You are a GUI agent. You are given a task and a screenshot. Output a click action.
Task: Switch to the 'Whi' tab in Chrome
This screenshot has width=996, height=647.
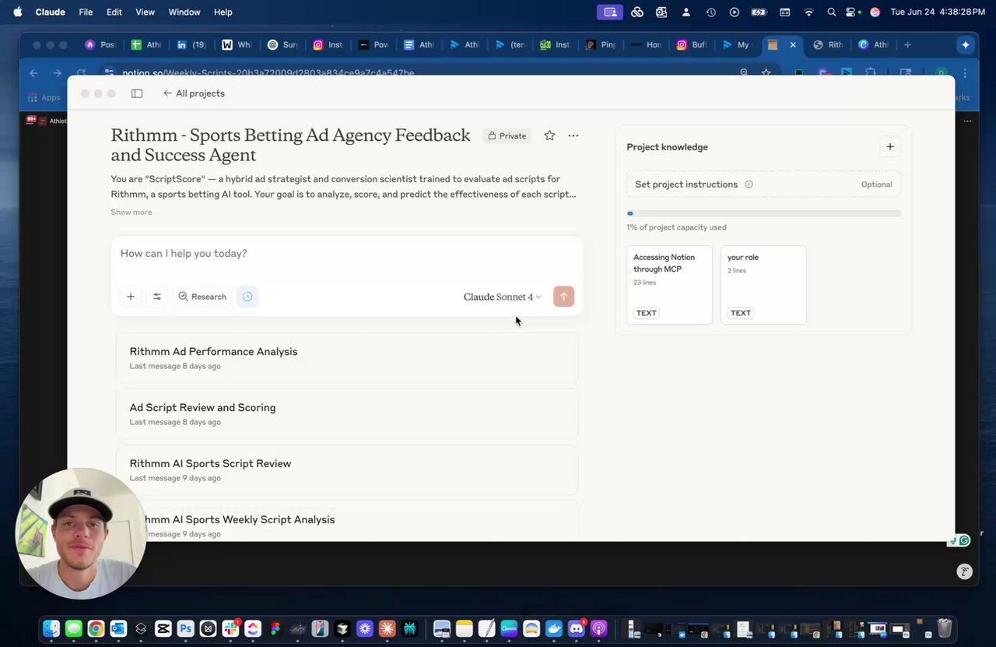point(237,44)
